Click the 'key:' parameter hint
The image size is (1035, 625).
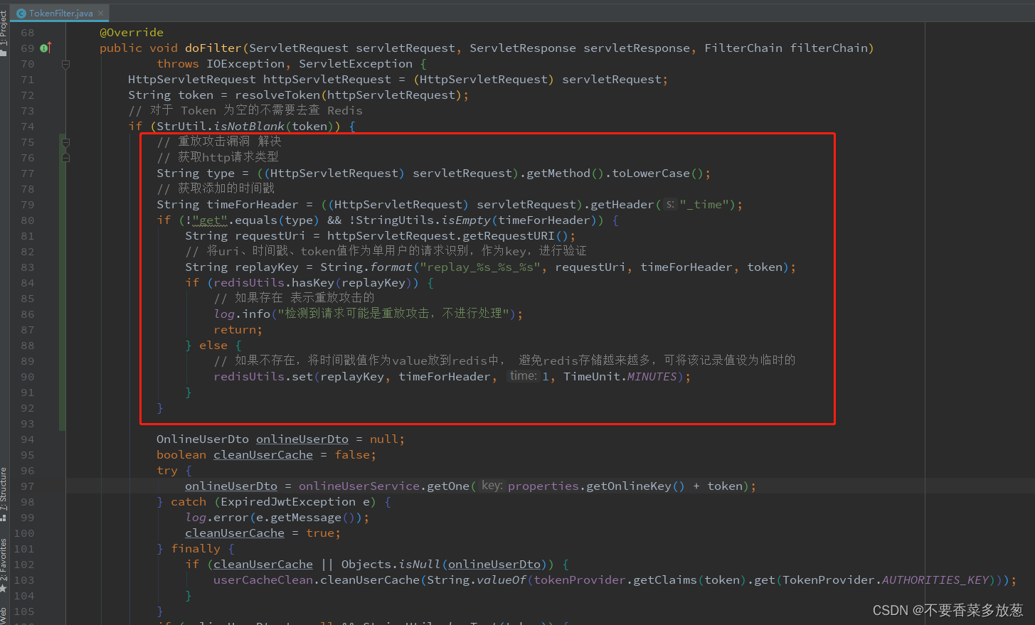(x=492, y=486)
